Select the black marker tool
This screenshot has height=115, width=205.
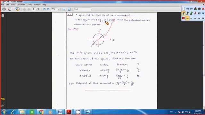187,13
